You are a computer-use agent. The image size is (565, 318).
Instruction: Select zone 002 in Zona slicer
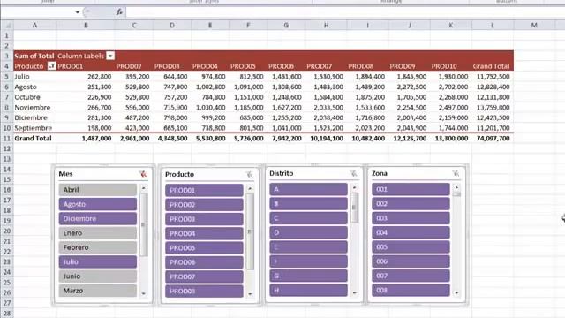411,204
